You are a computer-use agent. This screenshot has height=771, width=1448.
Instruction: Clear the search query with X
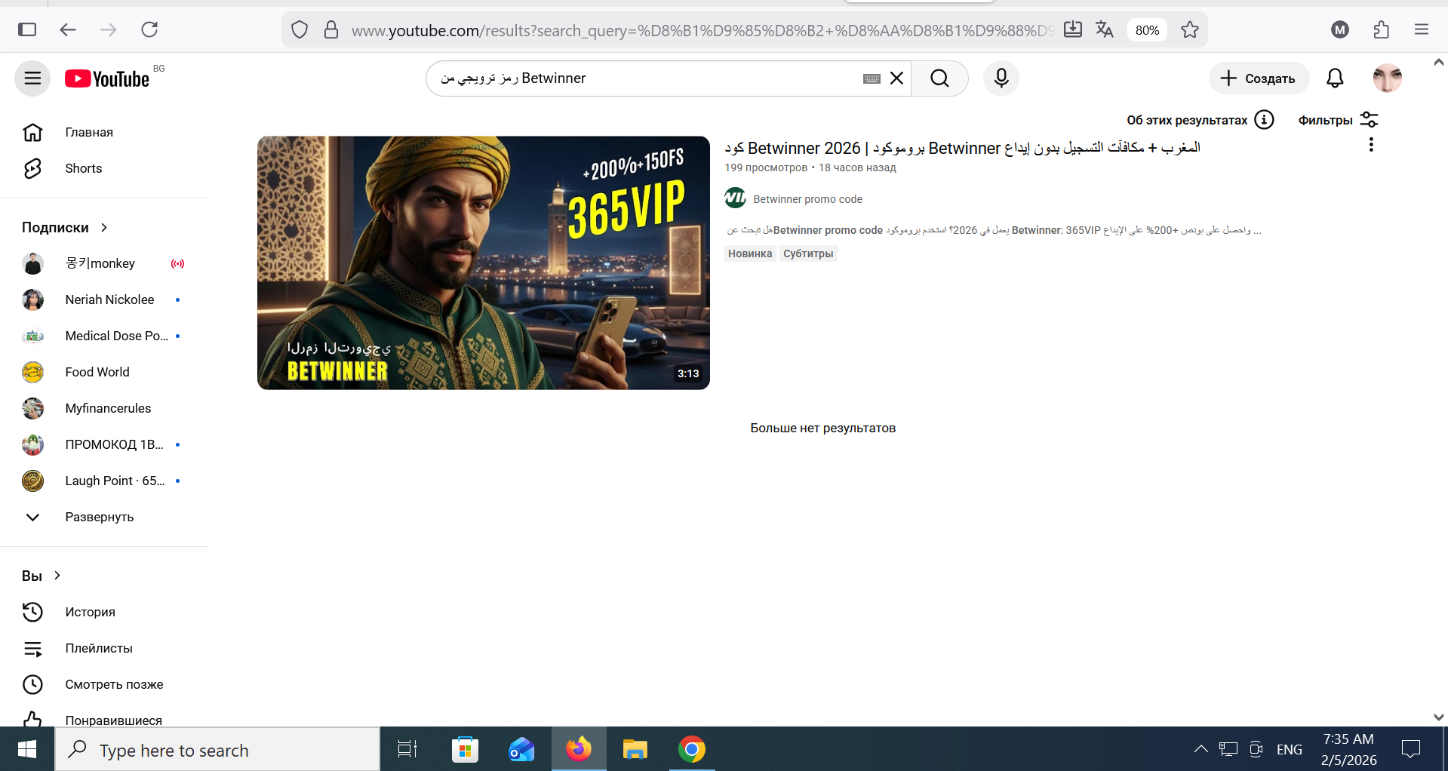[896, 78]
